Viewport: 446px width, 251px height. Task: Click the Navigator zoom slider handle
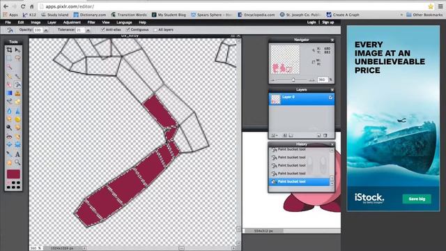click(293, 80)
